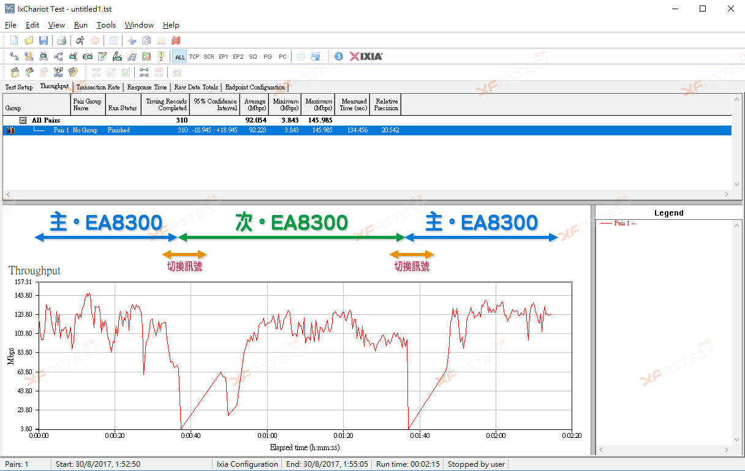This screenshot has width=745, height=471.
Task: Switch to the Transaction Rate tab
Action: [98, 87]
